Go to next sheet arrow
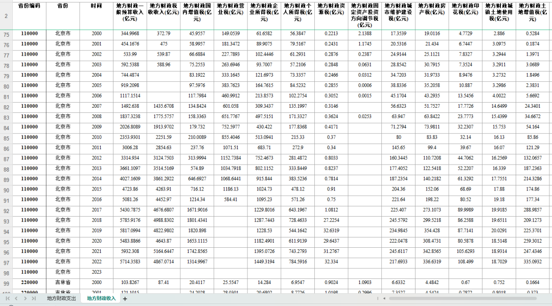The image size is (552, 306). tap(25, 298)
